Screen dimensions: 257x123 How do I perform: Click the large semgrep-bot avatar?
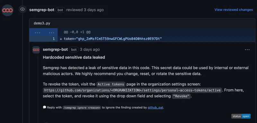7,10
